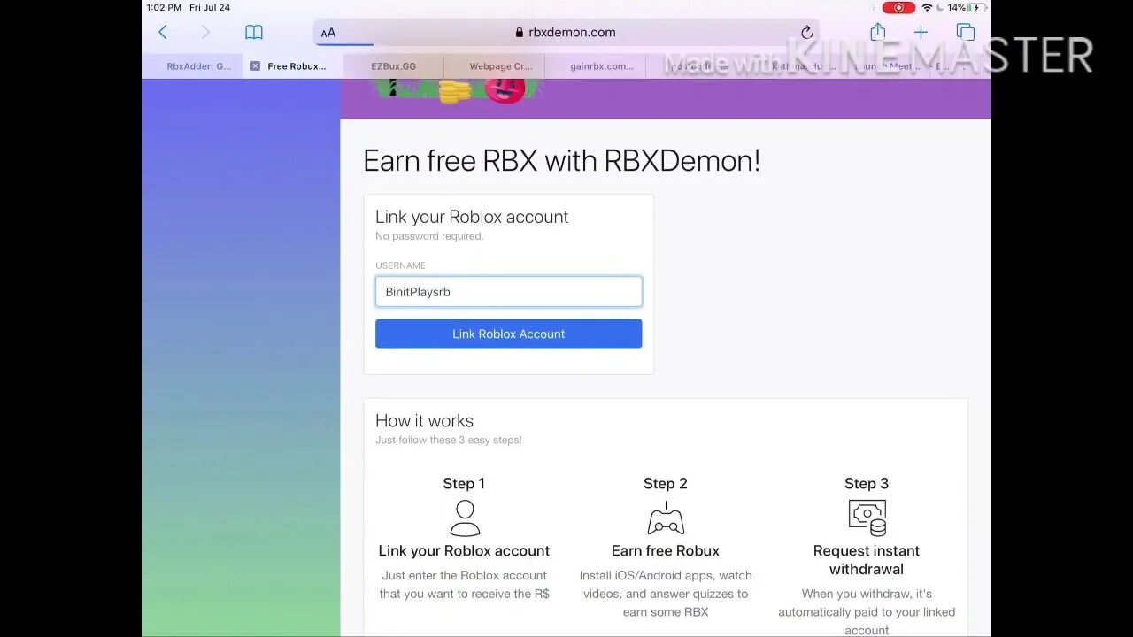The width and height of the screenshot is (1133, 637).
Task: Click the 'No password required.' text
Action: click(x=429, y=236)
